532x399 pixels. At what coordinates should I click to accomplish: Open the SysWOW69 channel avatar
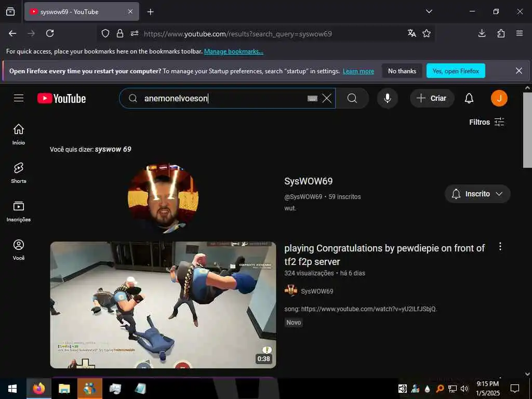pyautogui.click(x=163, y=198)
